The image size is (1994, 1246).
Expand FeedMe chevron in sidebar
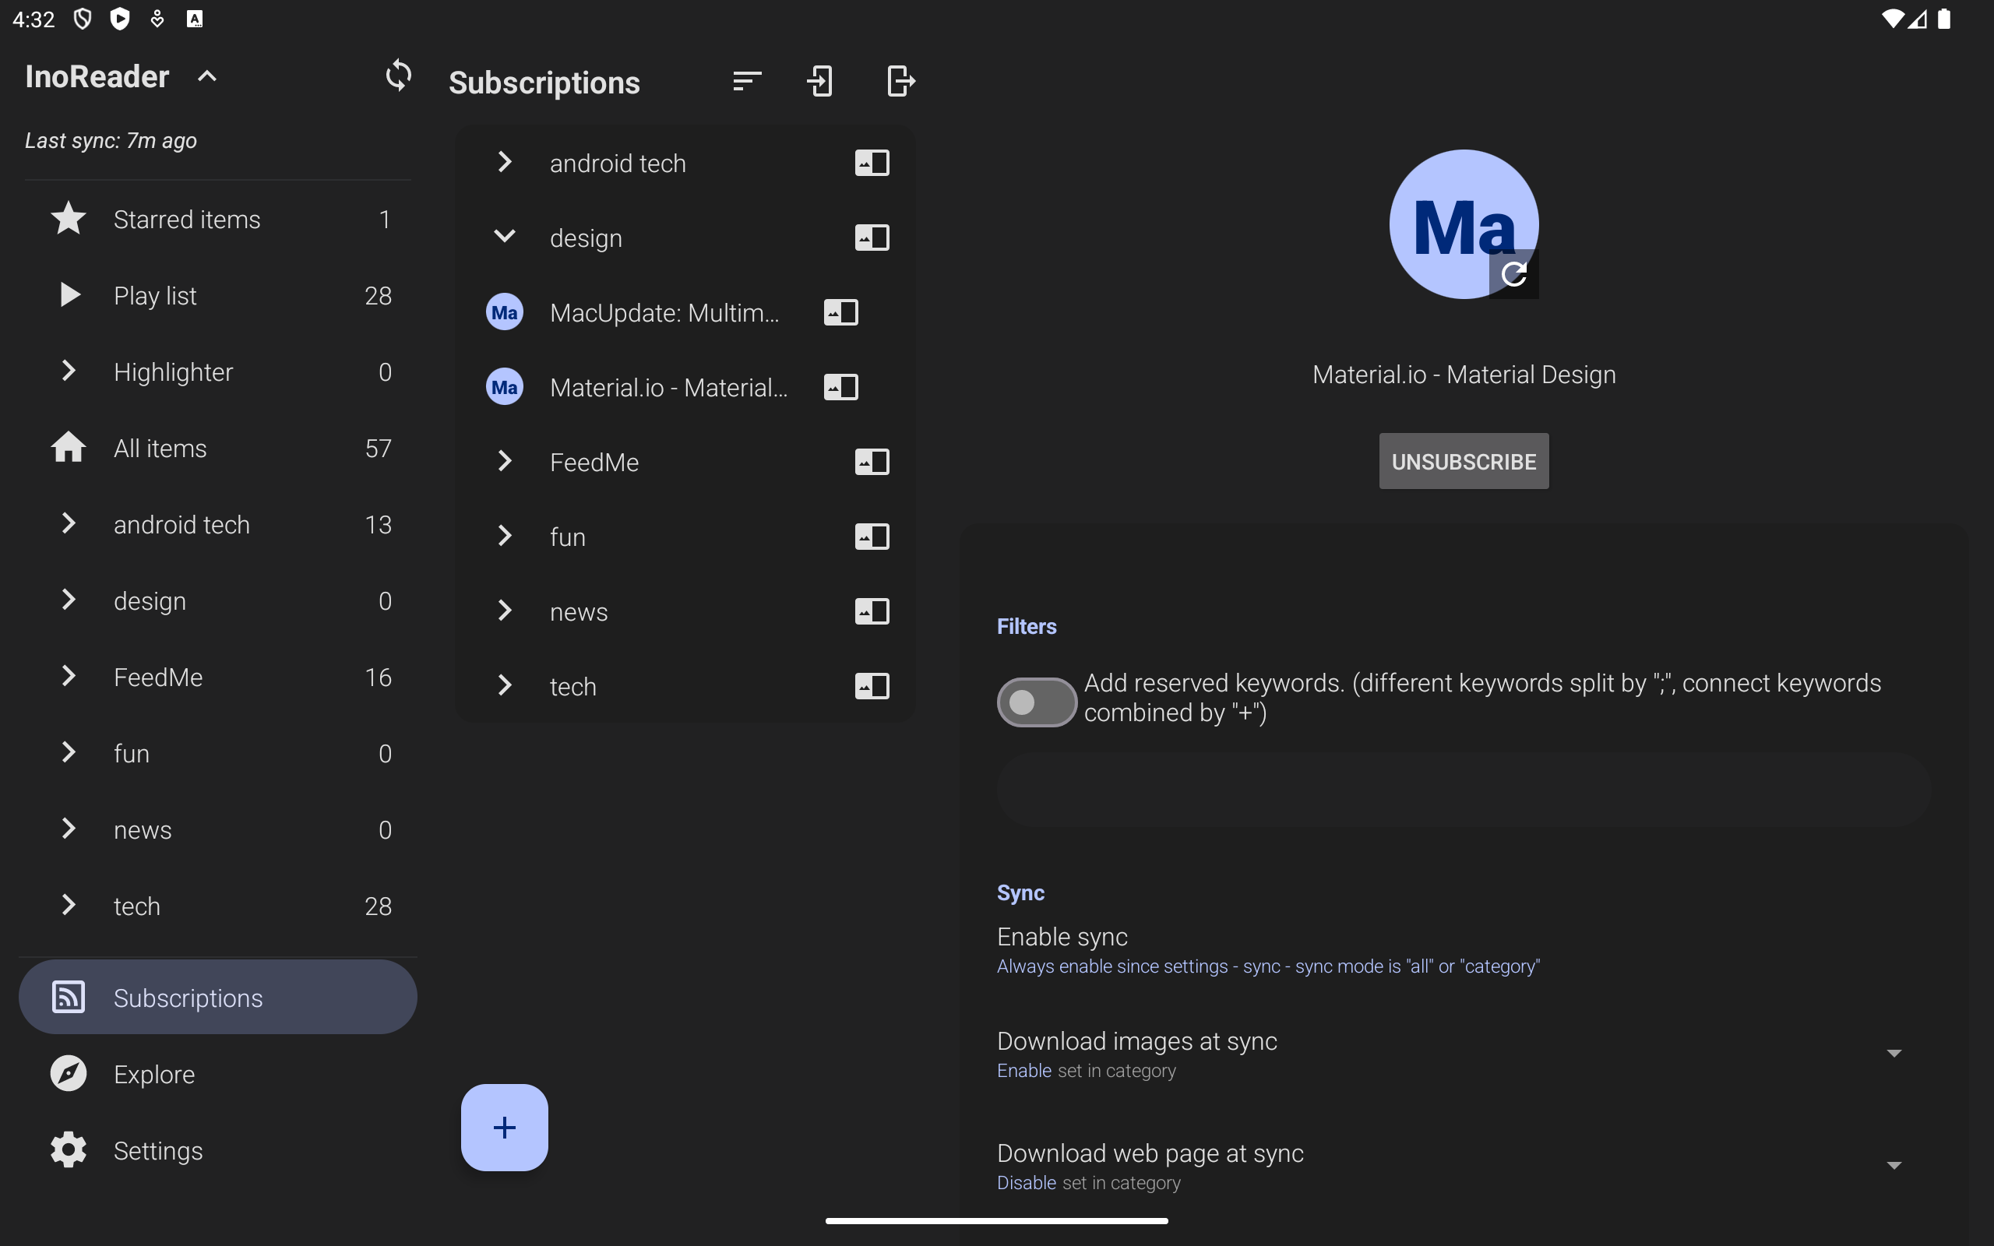(69, 676)
